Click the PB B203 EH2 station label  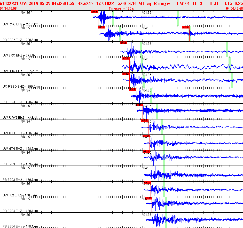[20, 180]
